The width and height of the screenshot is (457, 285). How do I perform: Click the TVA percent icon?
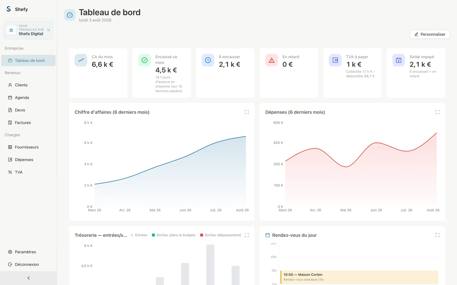(10, 172)
